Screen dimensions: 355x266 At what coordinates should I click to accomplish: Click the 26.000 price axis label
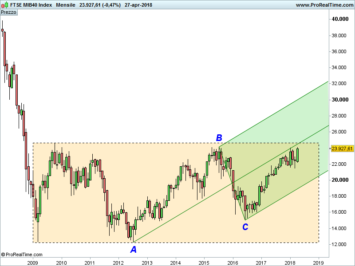(x=339, y=132)
